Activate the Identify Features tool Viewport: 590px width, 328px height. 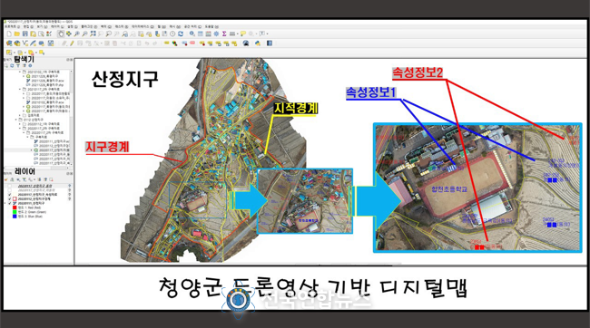pyautogui.click(x=192, y=34)
